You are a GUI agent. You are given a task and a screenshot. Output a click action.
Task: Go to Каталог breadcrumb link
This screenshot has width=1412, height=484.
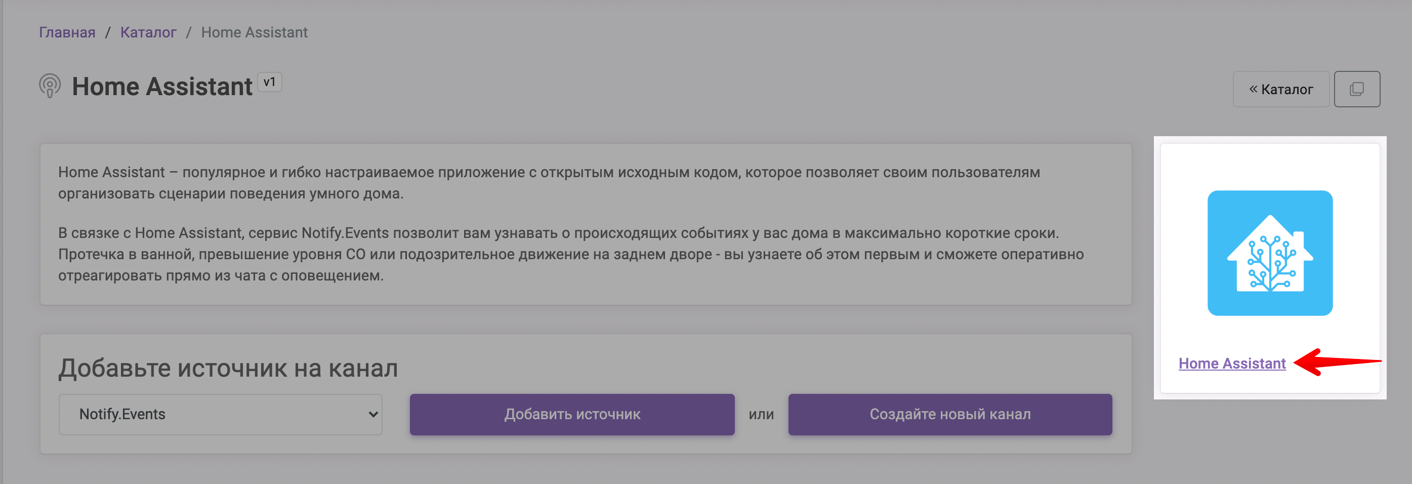click(148, 32)
